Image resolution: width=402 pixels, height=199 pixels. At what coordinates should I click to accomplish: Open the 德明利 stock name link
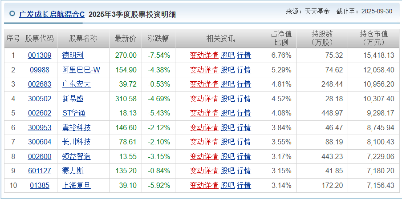click(x=73, y=55)
